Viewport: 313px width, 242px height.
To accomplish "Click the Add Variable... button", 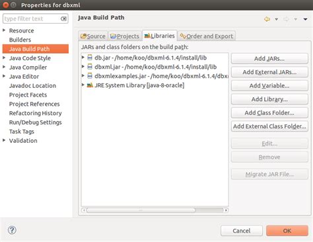I will tap(269, 86).
